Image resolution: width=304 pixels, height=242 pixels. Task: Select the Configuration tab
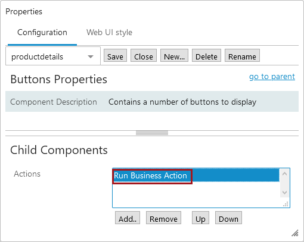coord(42,32)
